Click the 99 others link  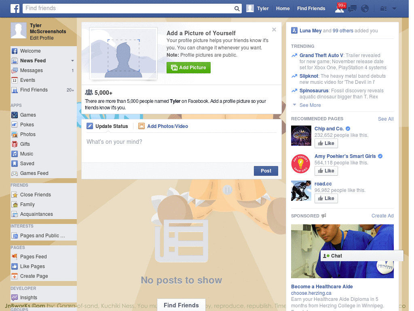343,31
